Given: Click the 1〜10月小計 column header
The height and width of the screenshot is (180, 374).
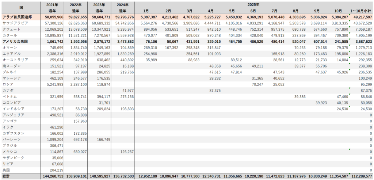Looking at the screenshot, I should (x=361, y=11).
